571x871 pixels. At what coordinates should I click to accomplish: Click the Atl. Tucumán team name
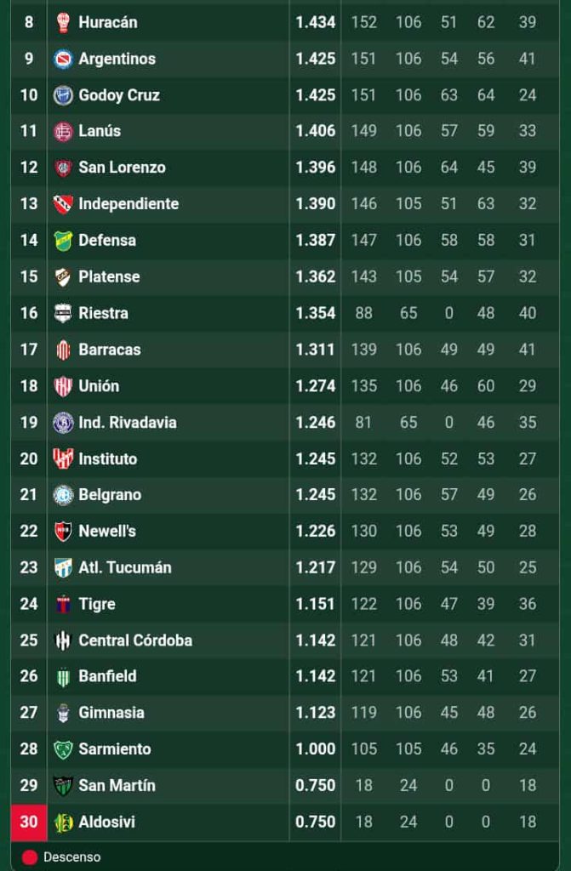pyautogui.click(x=125, y=568)
